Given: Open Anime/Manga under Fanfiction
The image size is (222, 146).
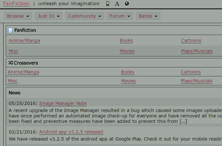Looking at the screenshot, I should pyautogui.click(x=24, y=41).
